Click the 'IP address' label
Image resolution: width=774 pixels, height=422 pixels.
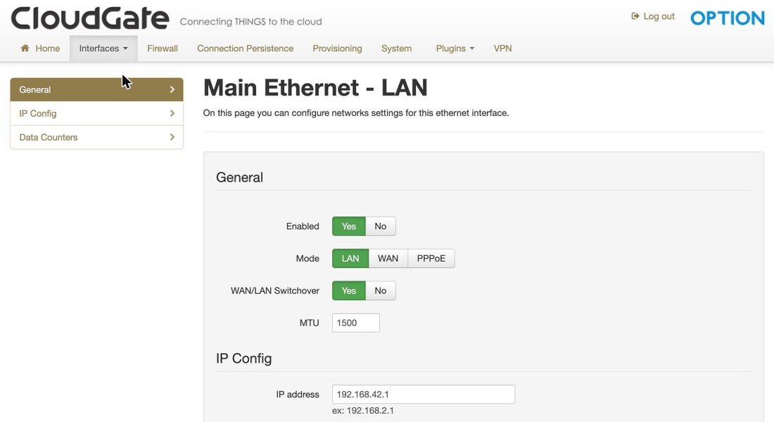pos(298,395)
